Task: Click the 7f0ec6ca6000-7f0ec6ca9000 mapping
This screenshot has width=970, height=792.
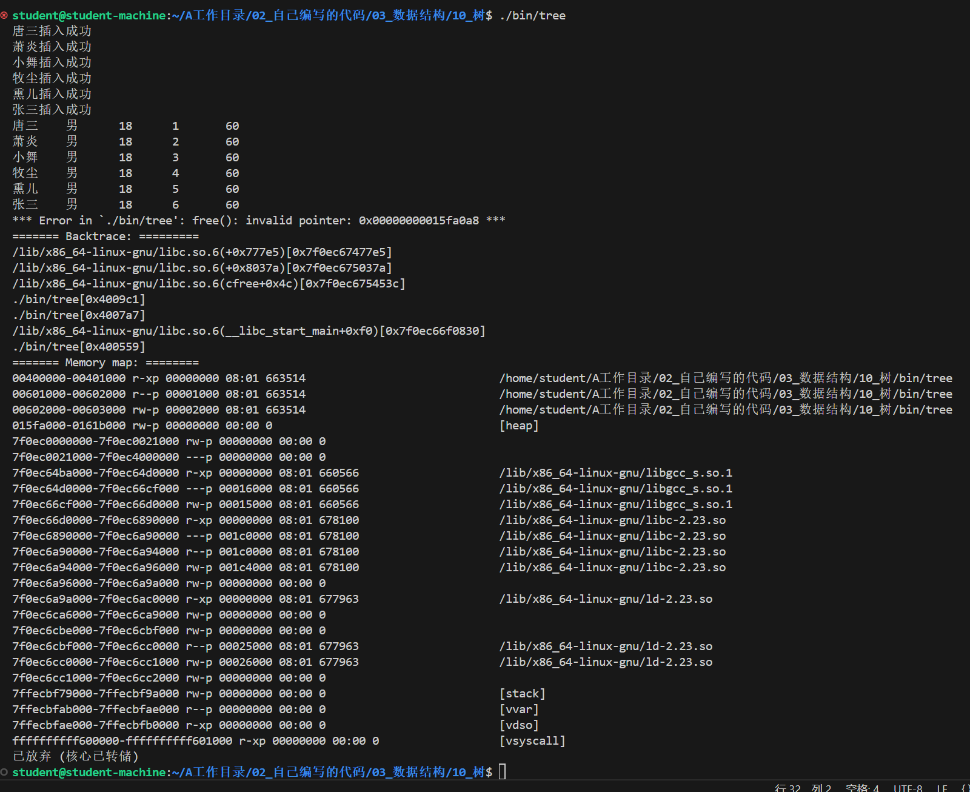Action: click(x=169, y=614)
